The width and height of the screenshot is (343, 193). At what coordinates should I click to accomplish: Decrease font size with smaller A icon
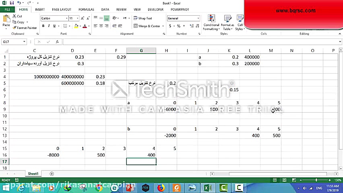(x=88, y=18)
